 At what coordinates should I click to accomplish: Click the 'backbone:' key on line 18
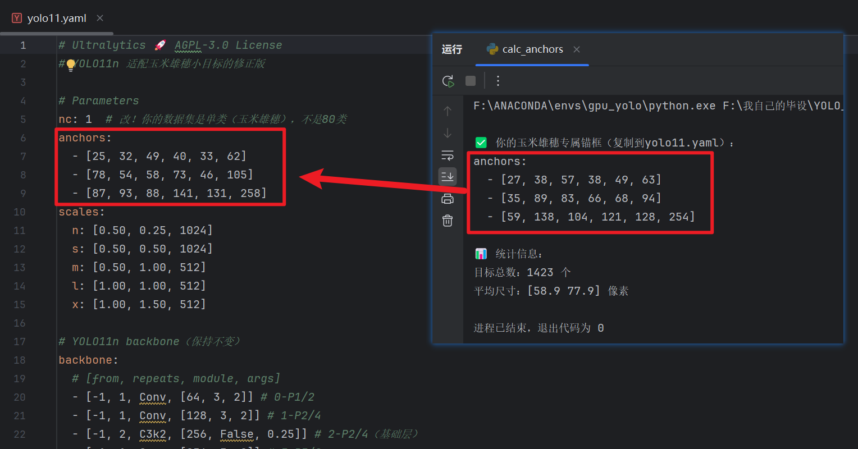89,360
